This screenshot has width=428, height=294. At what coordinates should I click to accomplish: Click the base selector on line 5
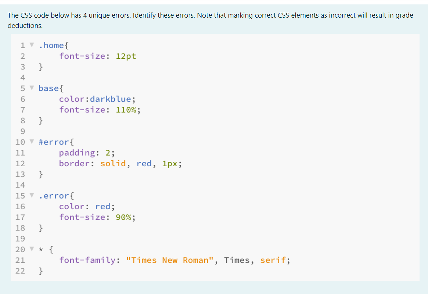pyautogui.click(x=49, y=88)
